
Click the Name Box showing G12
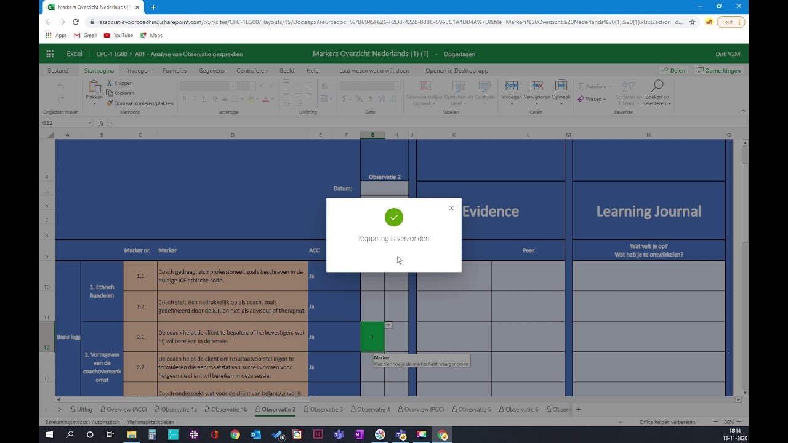65,123
